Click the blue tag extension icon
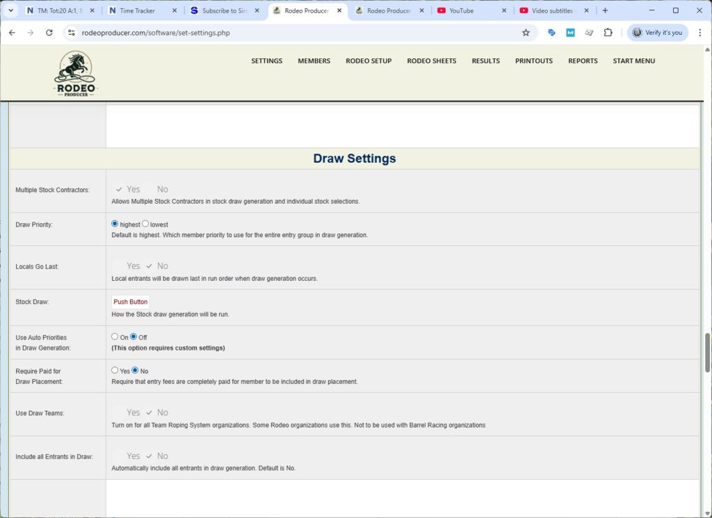 click(x=551, y=32)
